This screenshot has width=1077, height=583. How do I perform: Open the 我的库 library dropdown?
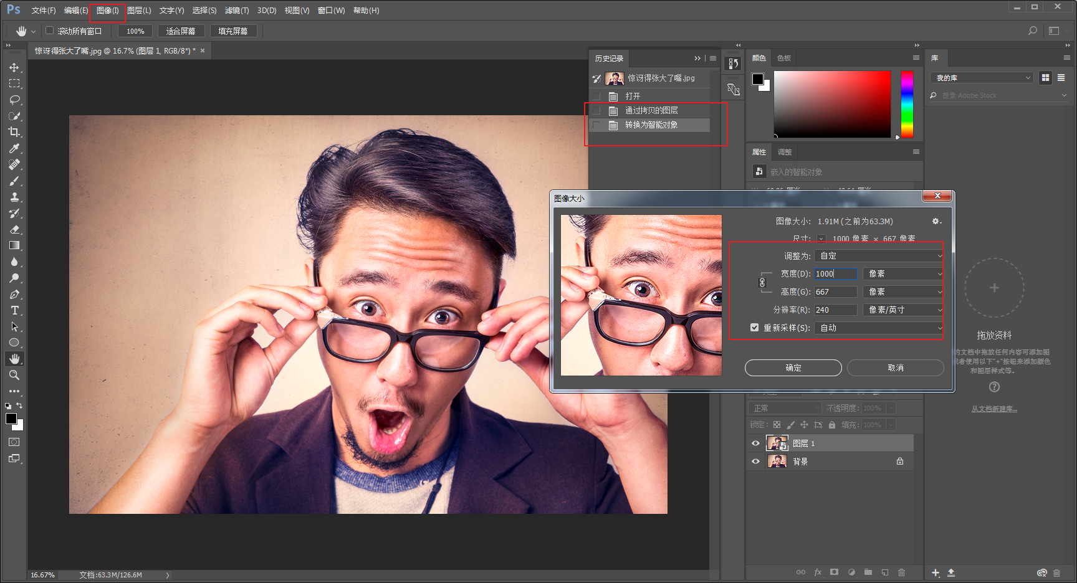coord(982,78)
